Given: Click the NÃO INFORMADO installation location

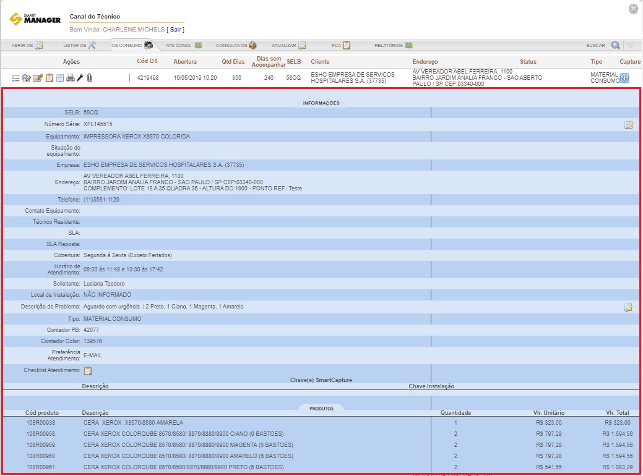Looking at the screenshot, I should (x=108, y=294).
